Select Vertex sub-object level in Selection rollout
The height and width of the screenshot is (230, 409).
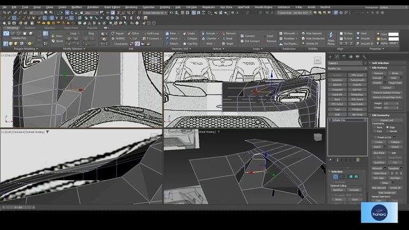(x=336, y=176)
